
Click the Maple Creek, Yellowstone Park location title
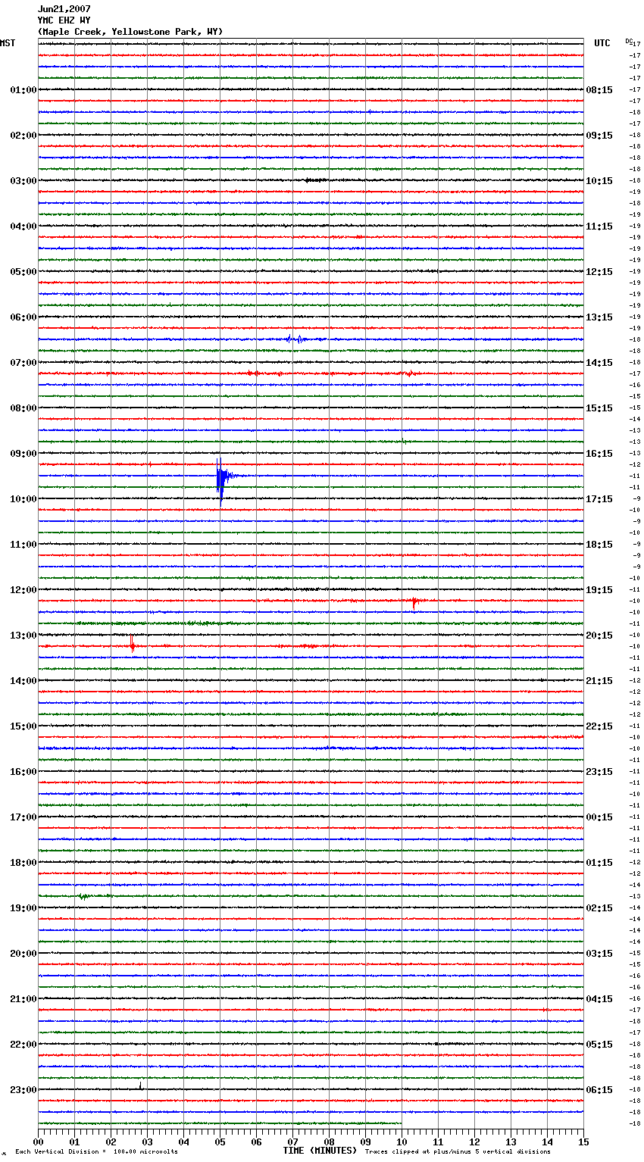130,32
